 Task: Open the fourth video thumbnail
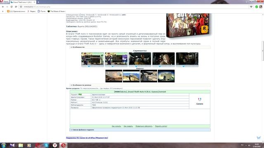[166, 76]
